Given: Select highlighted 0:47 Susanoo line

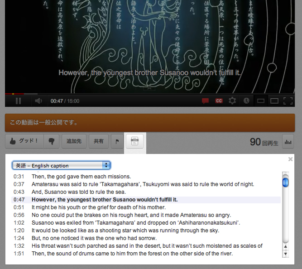Looking at the screenshot, I should click(x=146, y=200).
